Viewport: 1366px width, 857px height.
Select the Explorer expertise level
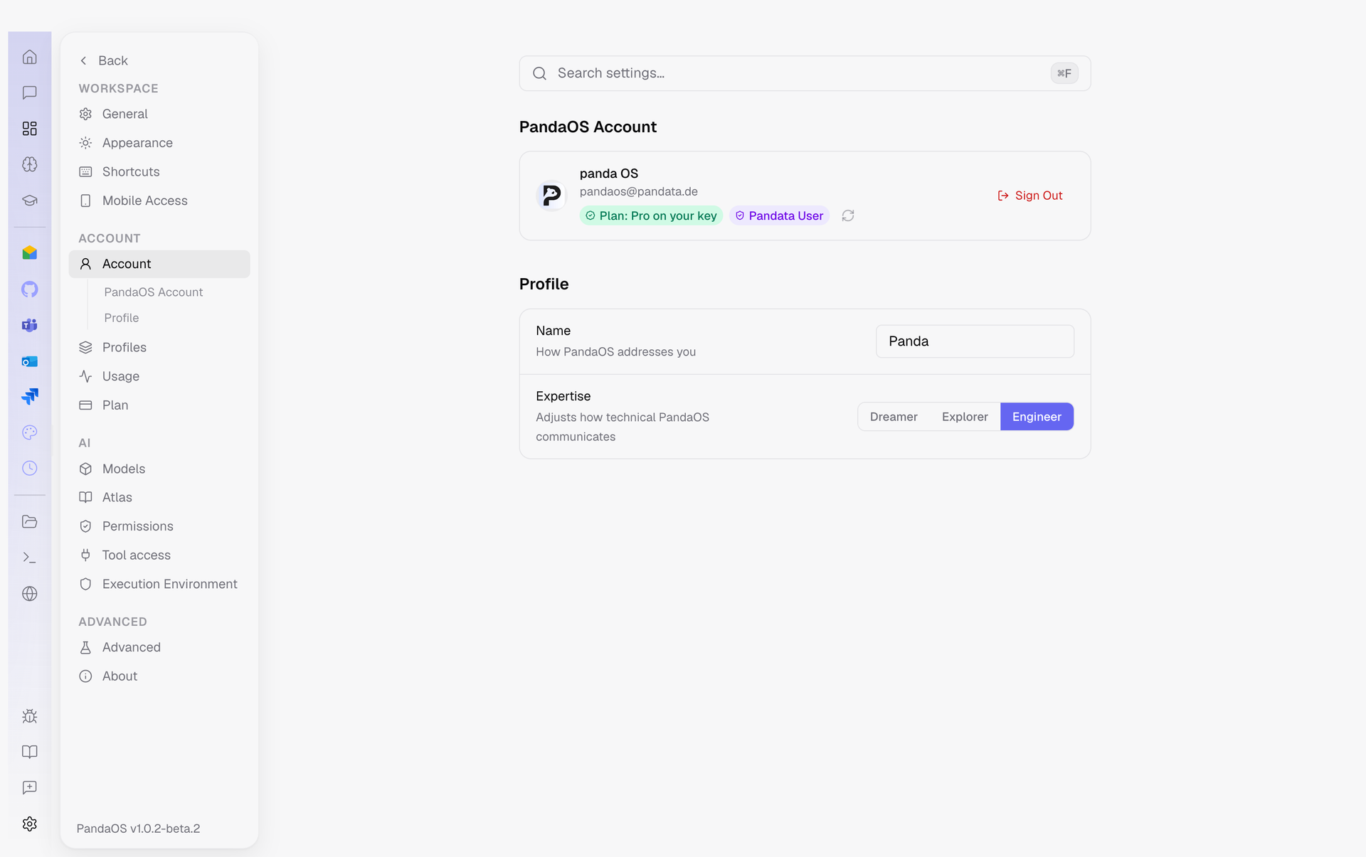[965, 417]
